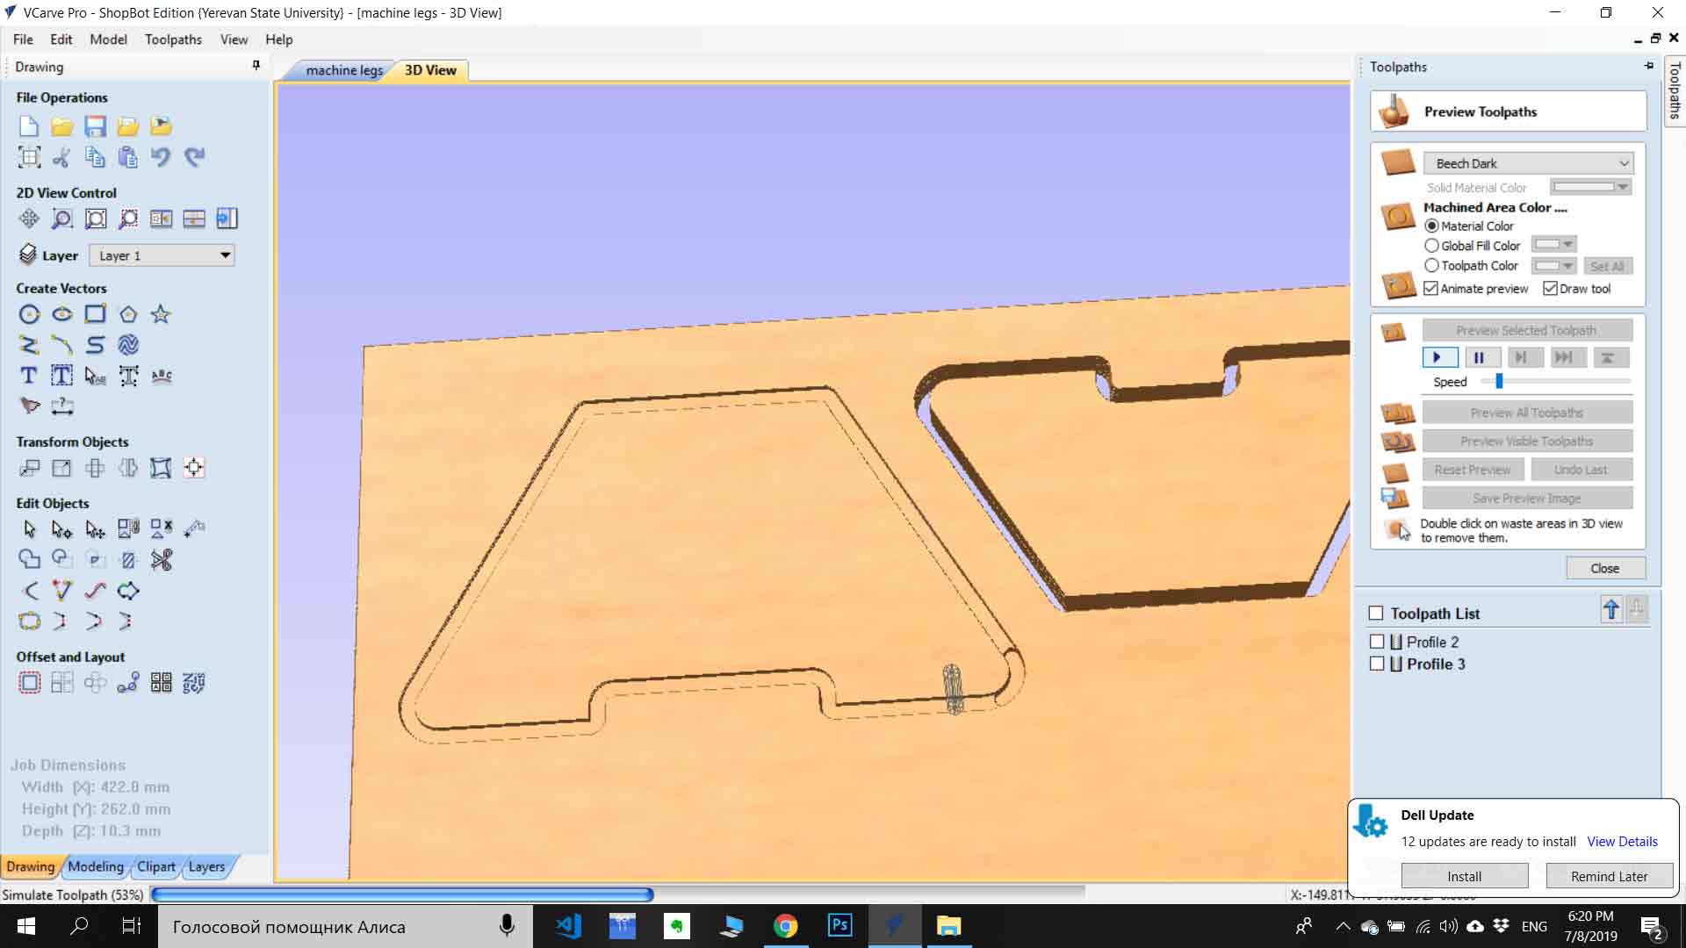Open the Toolpaths menu

tap(173, 39)
